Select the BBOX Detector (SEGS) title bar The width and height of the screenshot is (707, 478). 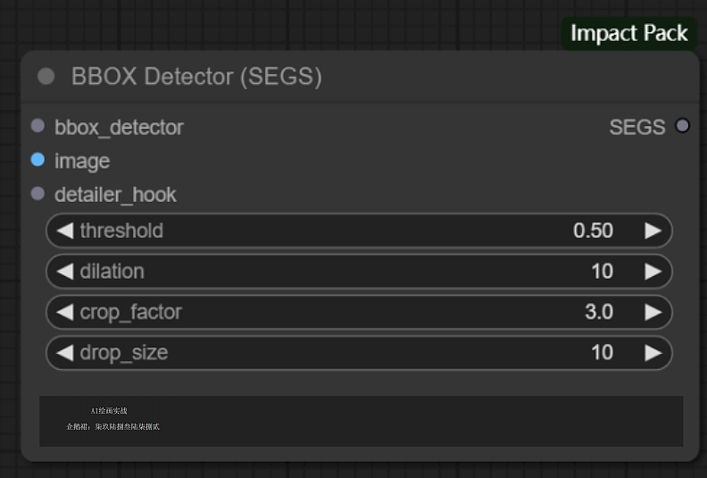357,77
